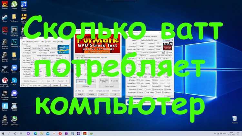Click the Preset 1080 button in FurMark
This screenshot has height=136, width=242.
pyautogui.click(x=104, y=81)
